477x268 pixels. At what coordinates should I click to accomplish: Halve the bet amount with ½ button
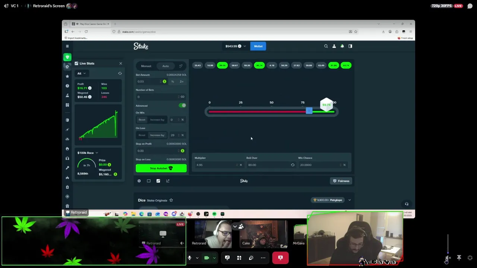[x=173, y=82]
